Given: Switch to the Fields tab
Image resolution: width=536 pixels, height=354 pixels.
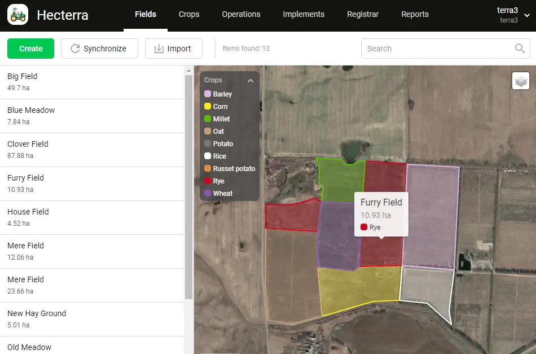Looking at the screenshot, I should 146,14.
